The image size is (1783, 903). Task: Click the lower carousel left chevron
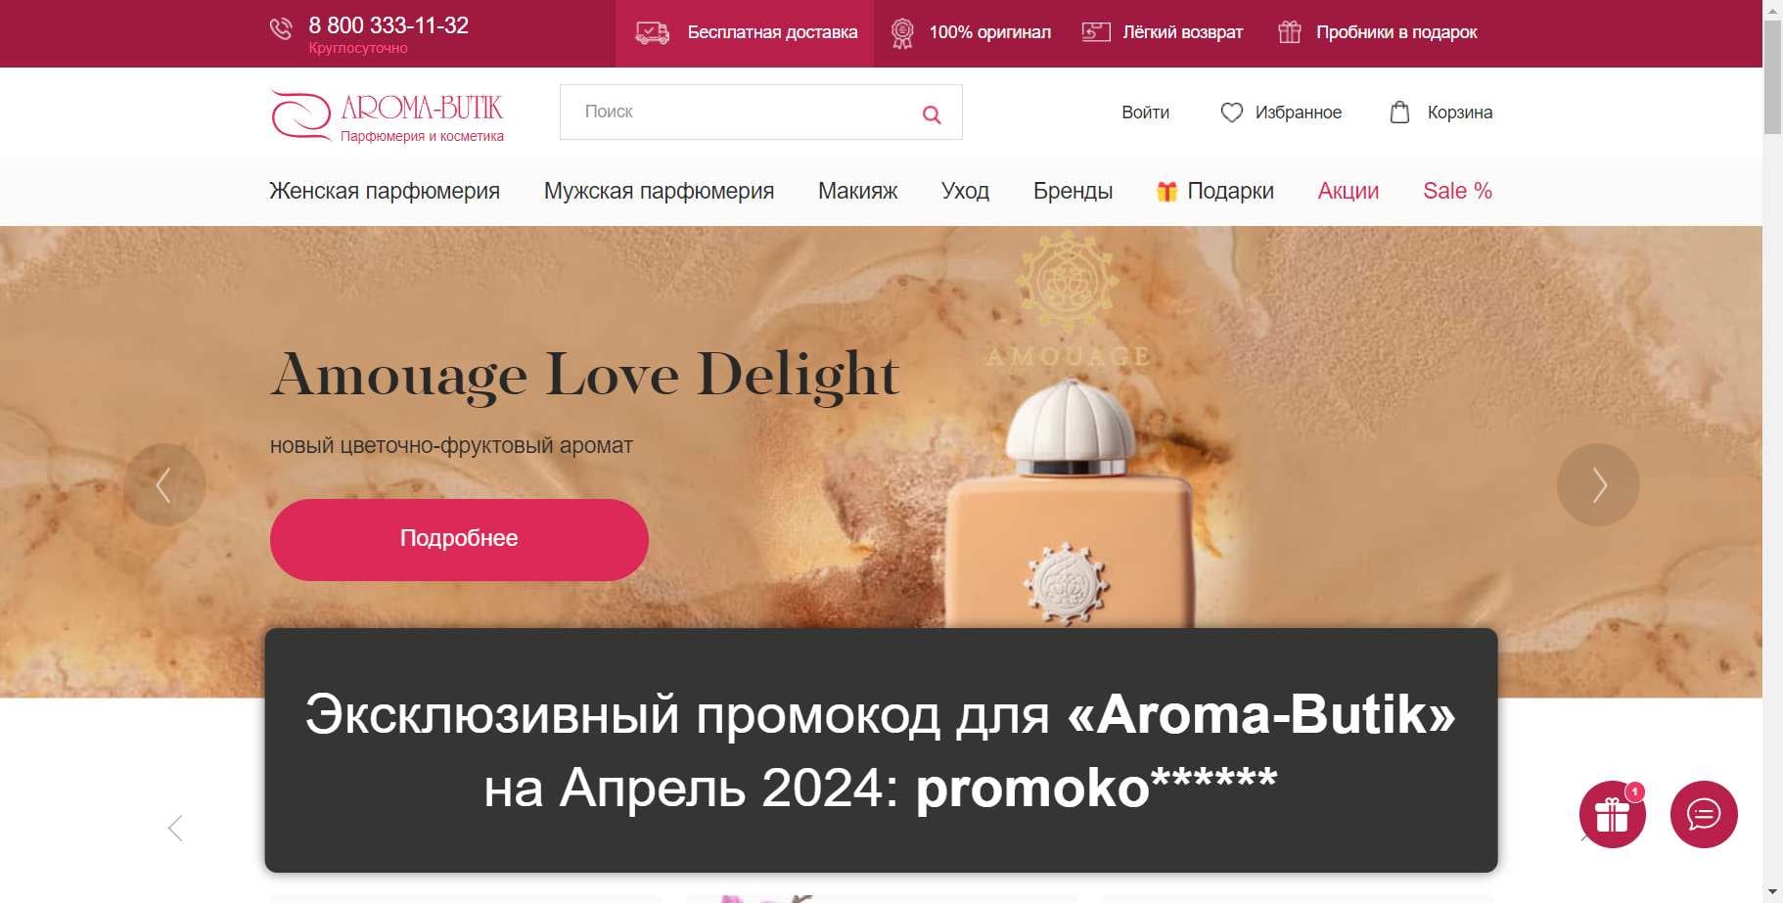175,829
